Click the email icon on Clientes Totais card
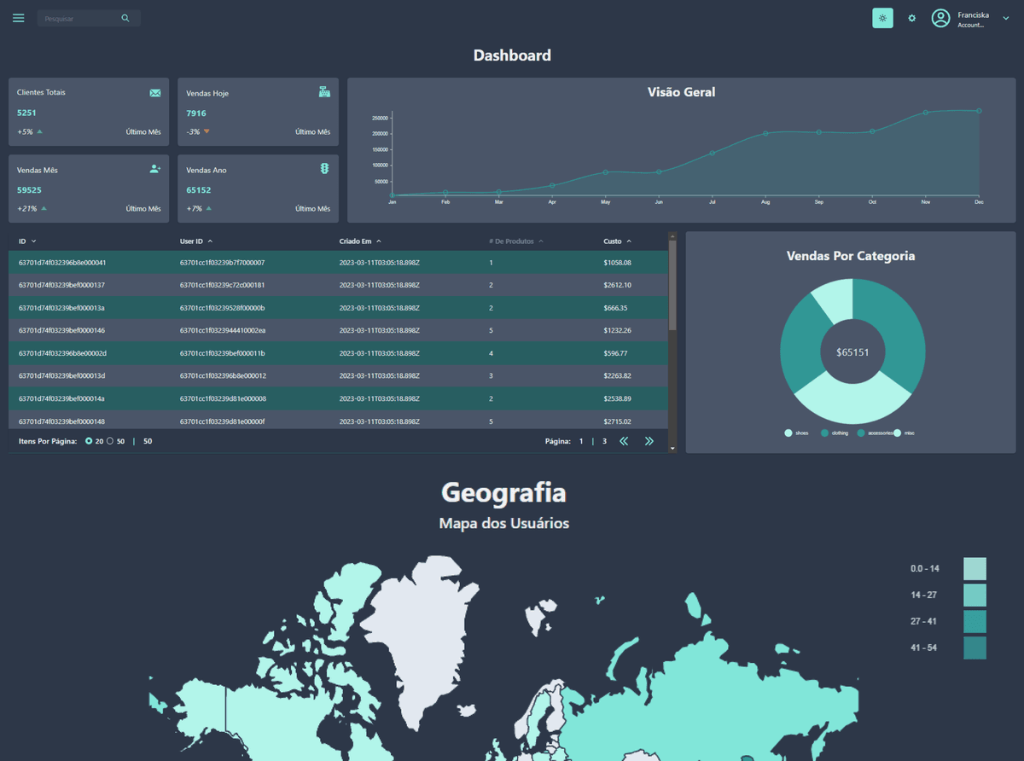This screenshot has width=1024, height=761. pos(155,92)
